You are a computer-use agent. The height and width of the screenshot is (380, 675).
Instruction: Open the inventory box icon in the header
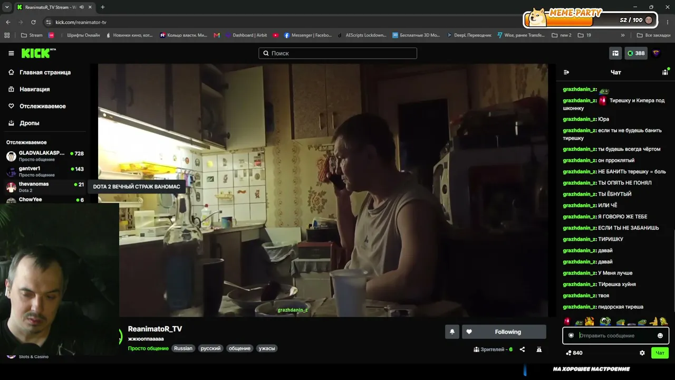pos(615,53)
